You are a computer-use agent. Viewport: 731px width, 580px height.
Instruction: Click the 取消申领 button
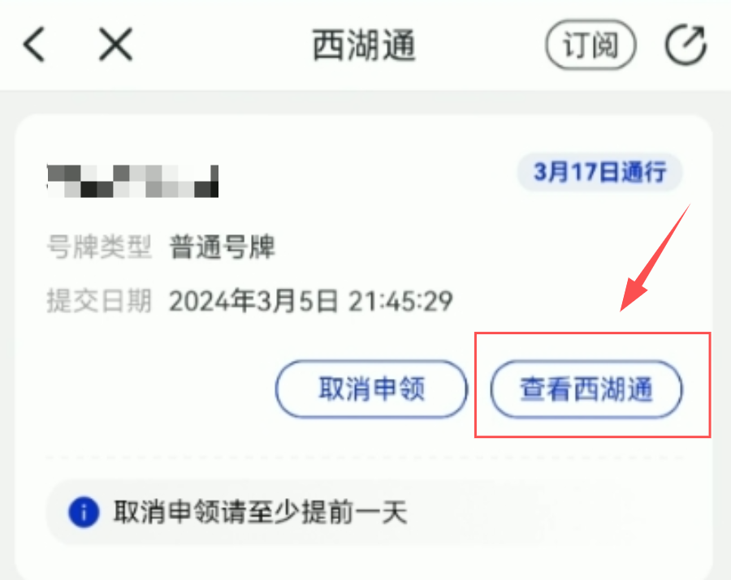(x=371, y=389)
